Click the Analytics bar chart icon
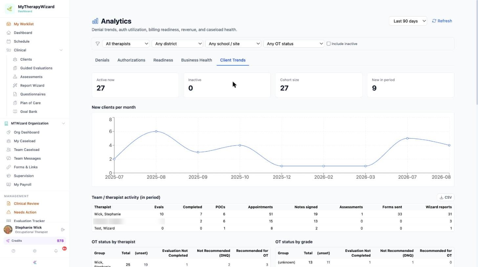This screenshot has height=267, width=478. [x=95, y=21]
